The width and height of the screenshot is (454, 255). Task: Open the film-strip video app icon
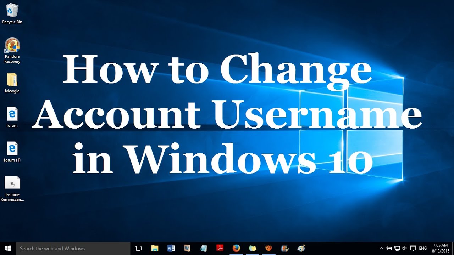point(285,248)
